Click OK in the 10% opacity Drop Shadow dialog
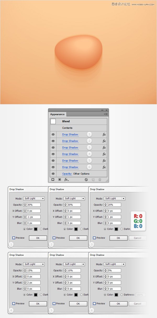This screenshot has width=157, height=318. point(78,304)
